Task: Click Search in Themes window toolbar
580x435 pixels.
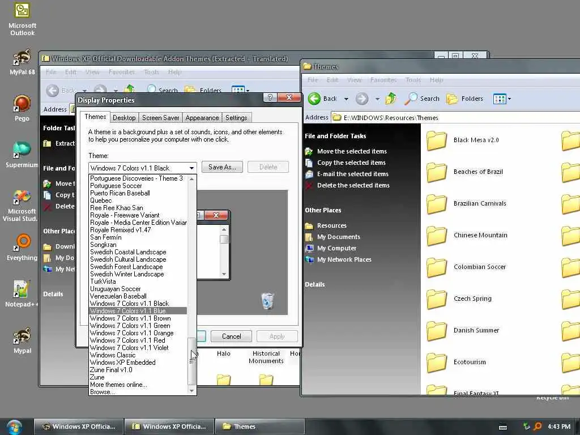Action: 422,99
